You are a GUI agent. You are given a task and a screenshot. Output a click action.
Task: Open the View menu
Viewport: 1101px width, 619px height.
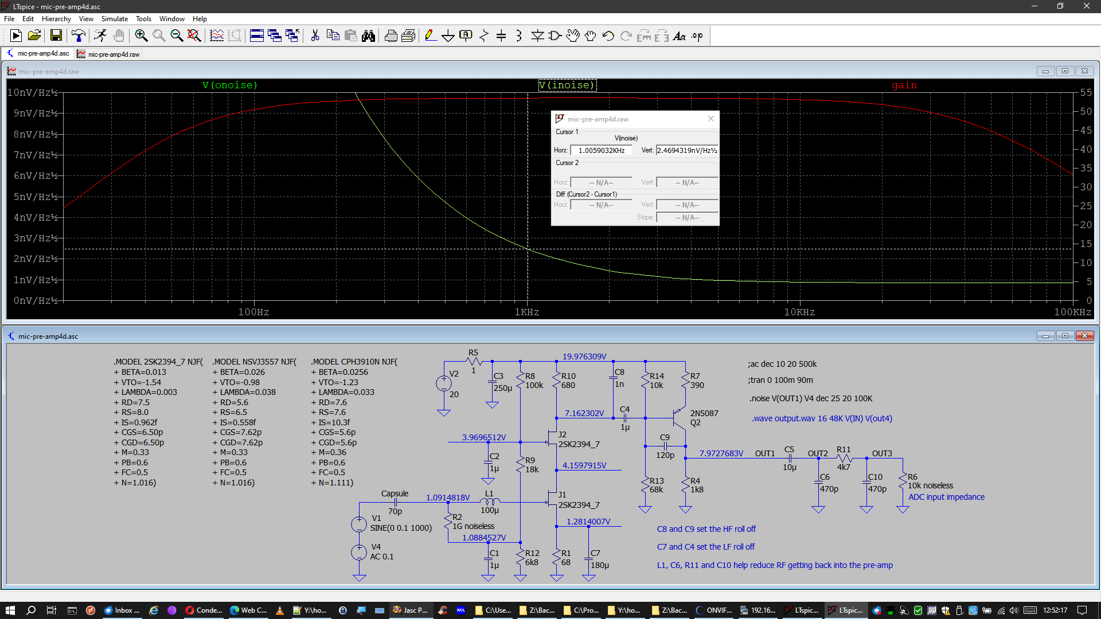tap(86, 19)
